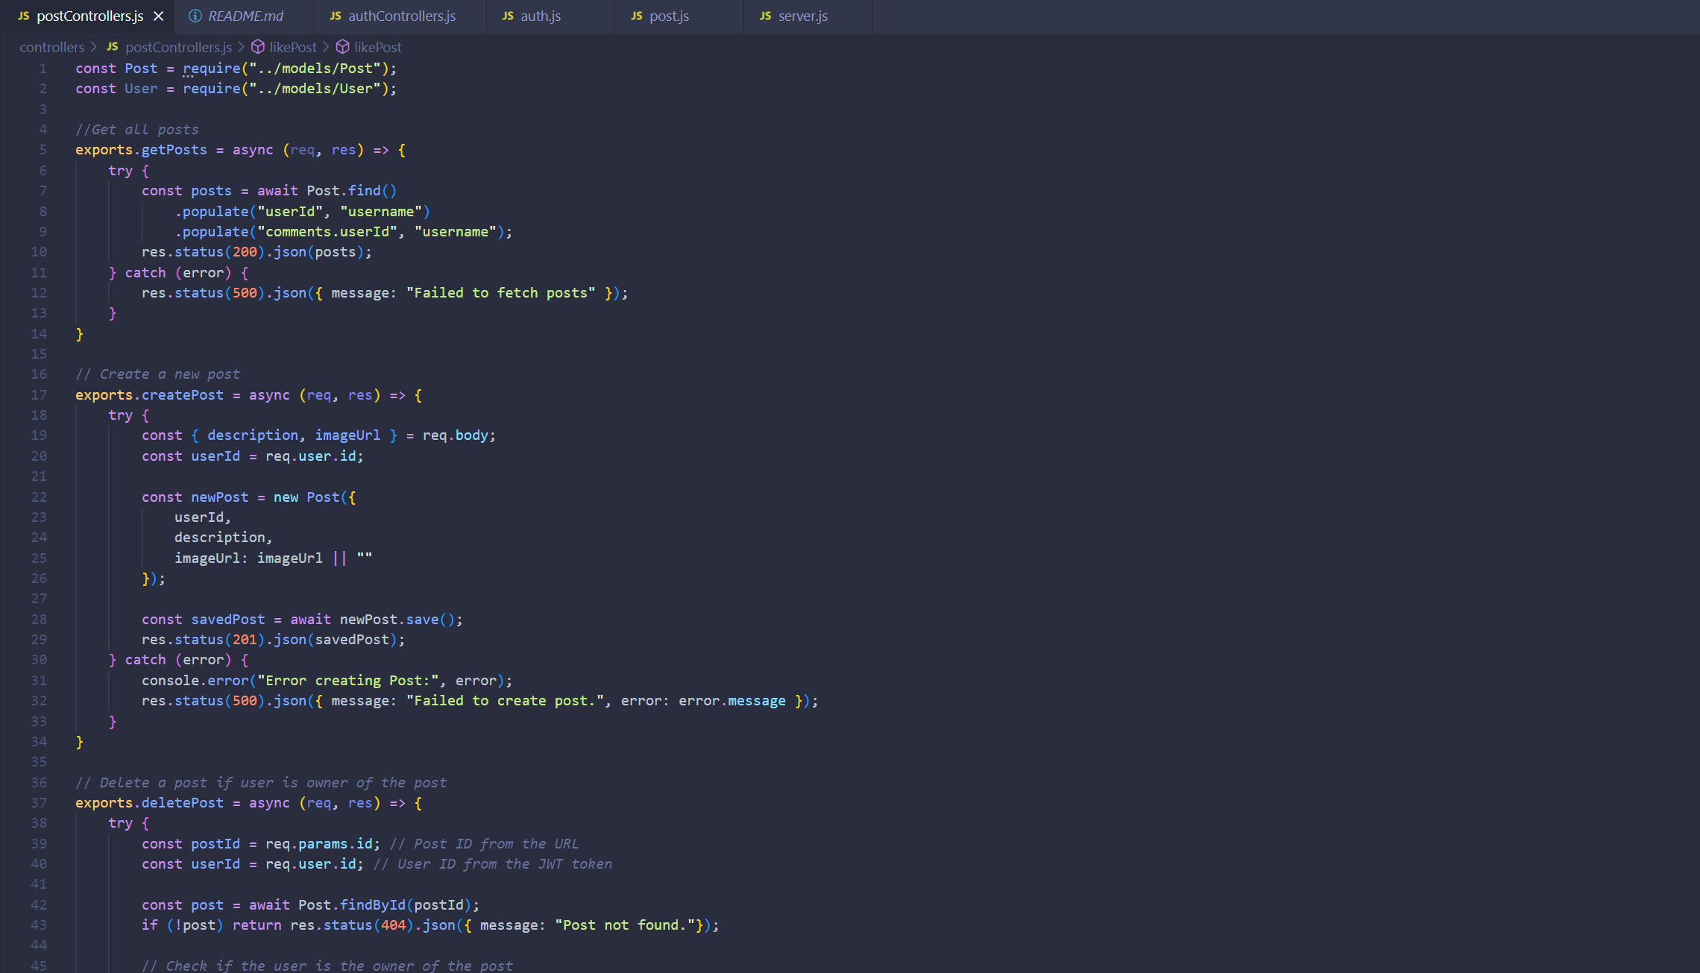
Task: Click line number 37 in the gutter
Action: click(x=39, y=802)
